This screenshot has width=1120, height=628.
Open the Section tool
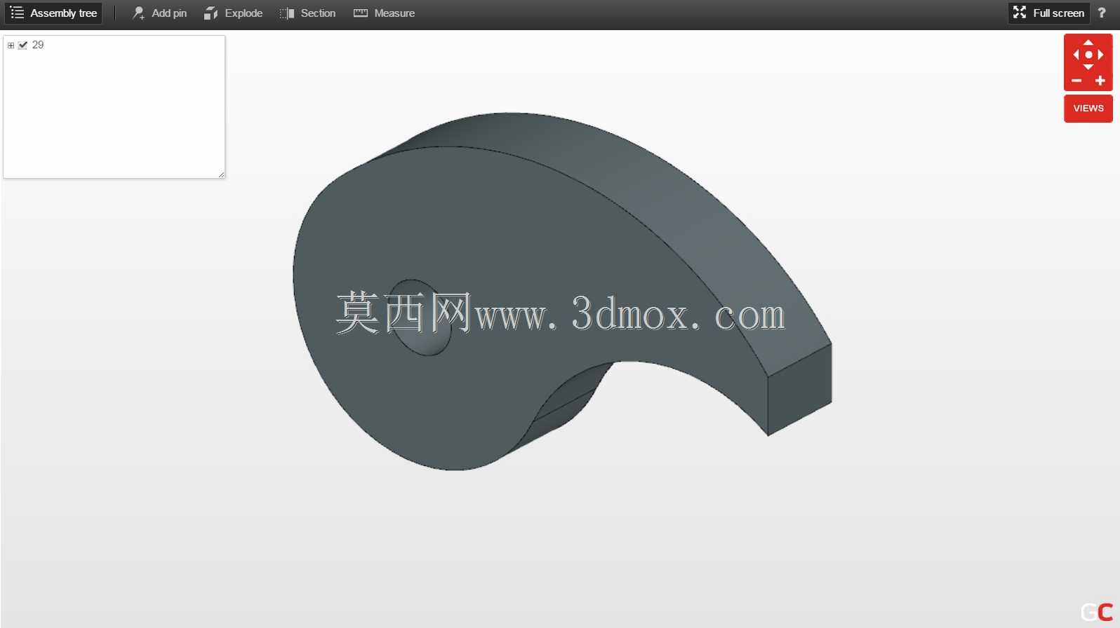[307, 13]
